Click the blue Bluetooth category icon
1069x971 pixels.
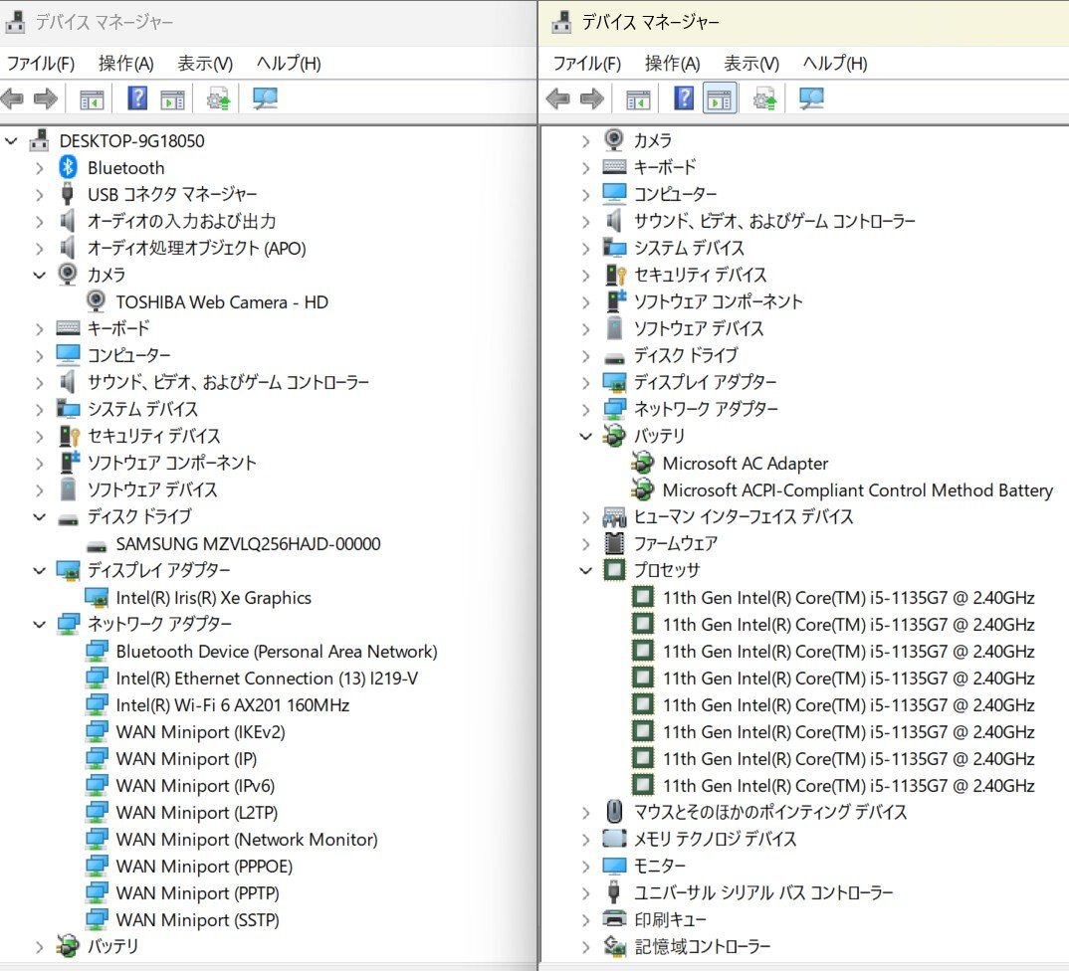coord(68,168)
